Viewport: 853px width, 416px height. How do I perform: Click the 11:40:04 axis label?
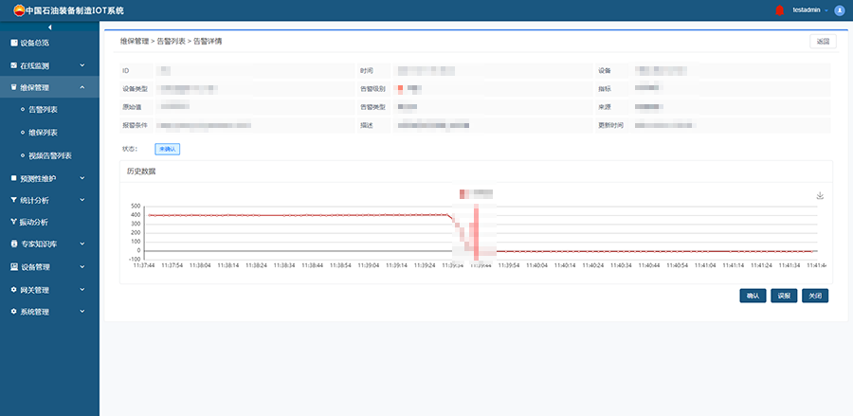[x=536, y=265]
